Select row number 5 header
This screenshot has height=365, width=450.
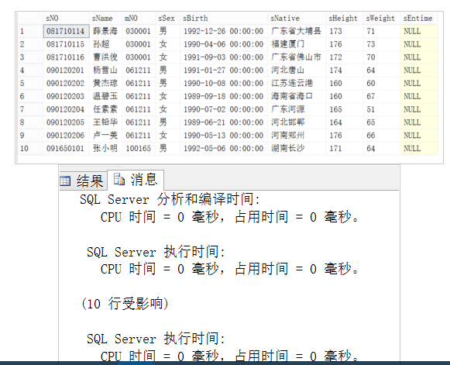[x=30, y=83]
